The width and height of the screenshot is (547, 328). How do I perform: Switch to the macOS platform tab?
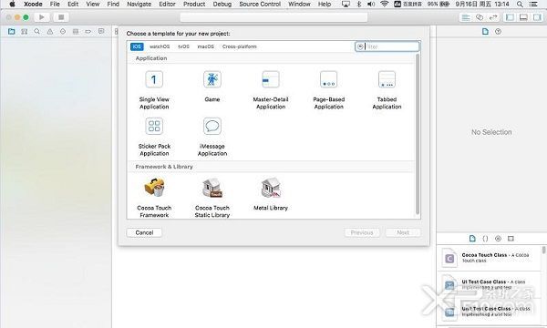(206, 46)
